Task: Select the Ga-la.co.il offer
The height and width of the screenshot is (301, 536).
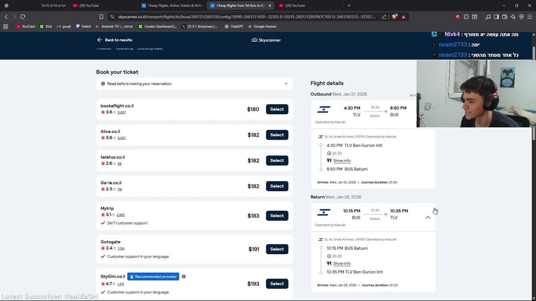Action: coord(277,186)
